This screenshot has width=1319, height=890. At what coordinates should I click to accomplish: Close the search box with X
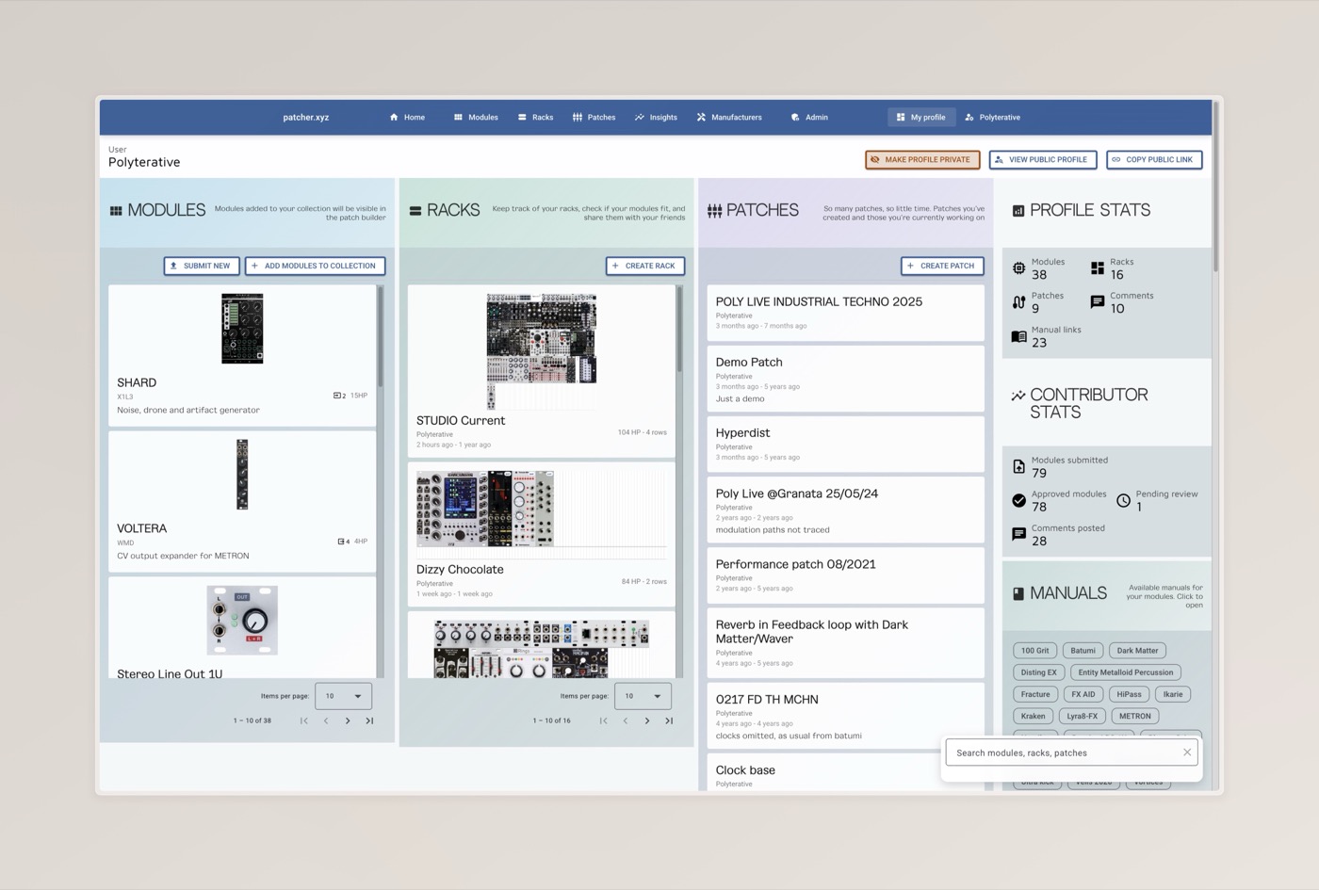[1187, 752]
